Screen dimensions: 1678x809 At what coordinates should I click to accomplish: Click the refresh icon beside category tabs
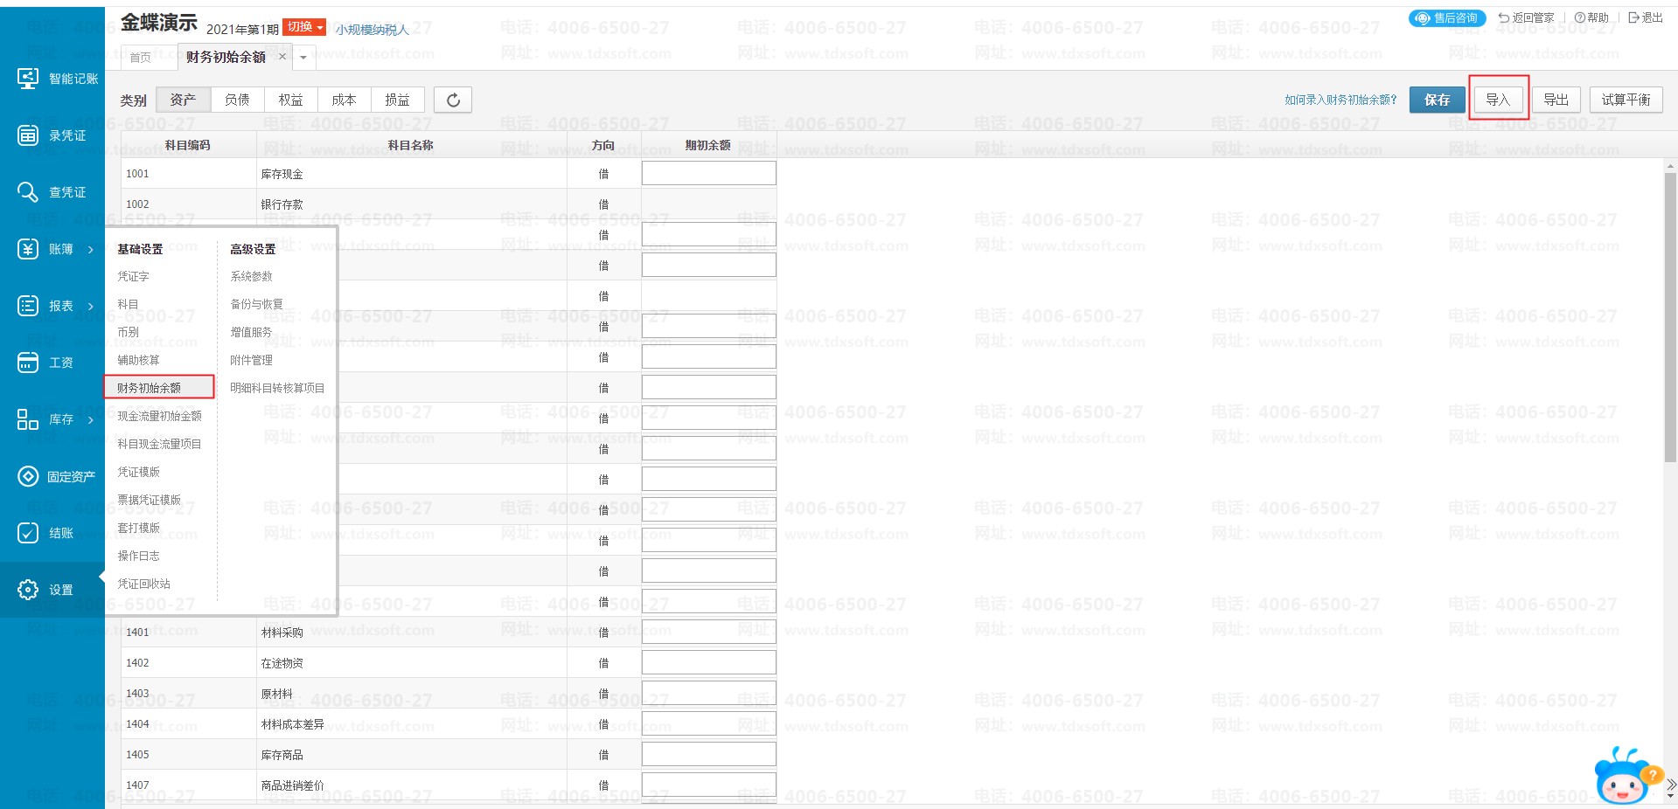point(453,100)
